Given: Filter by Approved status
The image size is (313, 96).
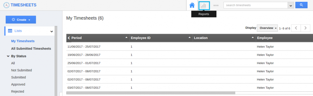Looking at the screenshot, I should click(18, 85).
